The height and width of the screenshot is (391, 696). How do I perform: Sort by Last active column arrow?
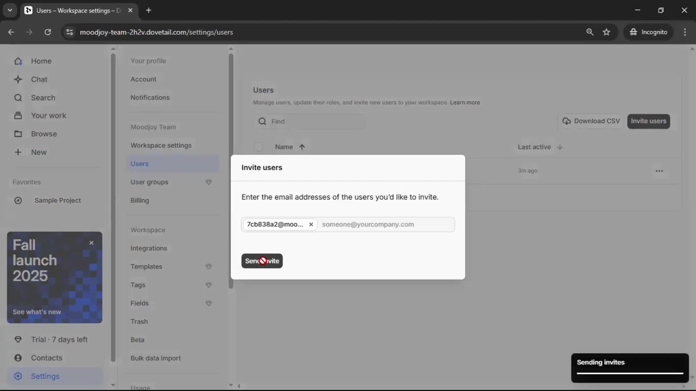coord(560,147)
